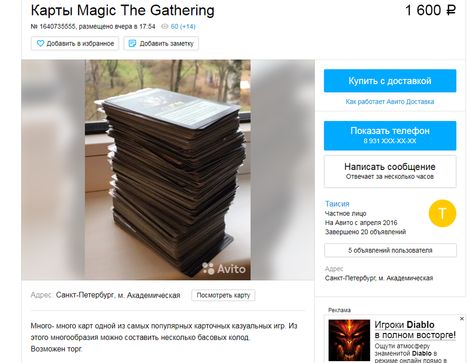Click Посмотреть карту button

coord(224,295)
